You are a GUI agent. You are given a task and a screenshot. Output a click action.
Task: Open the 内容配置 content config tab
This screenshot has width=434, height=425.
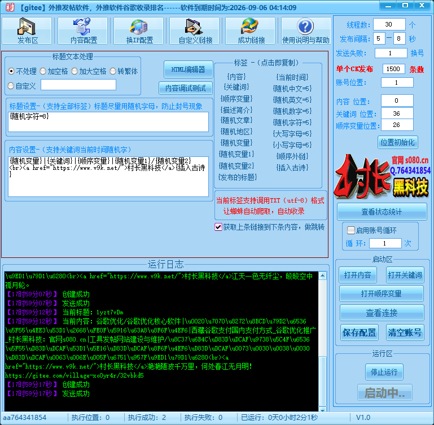coord(83,30)
